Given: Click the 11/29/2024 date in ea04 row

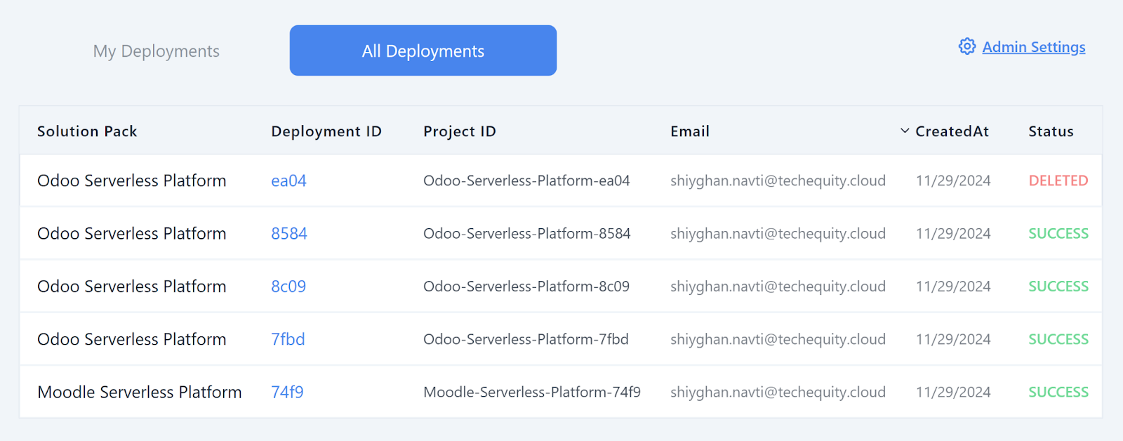Looking at the screenshot, I should [x=953, y=180].
